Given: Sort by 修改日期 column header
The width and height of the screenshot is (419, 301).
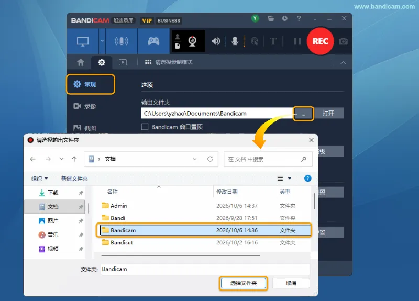Looking at the screenshot, I should tap(227, 192).
